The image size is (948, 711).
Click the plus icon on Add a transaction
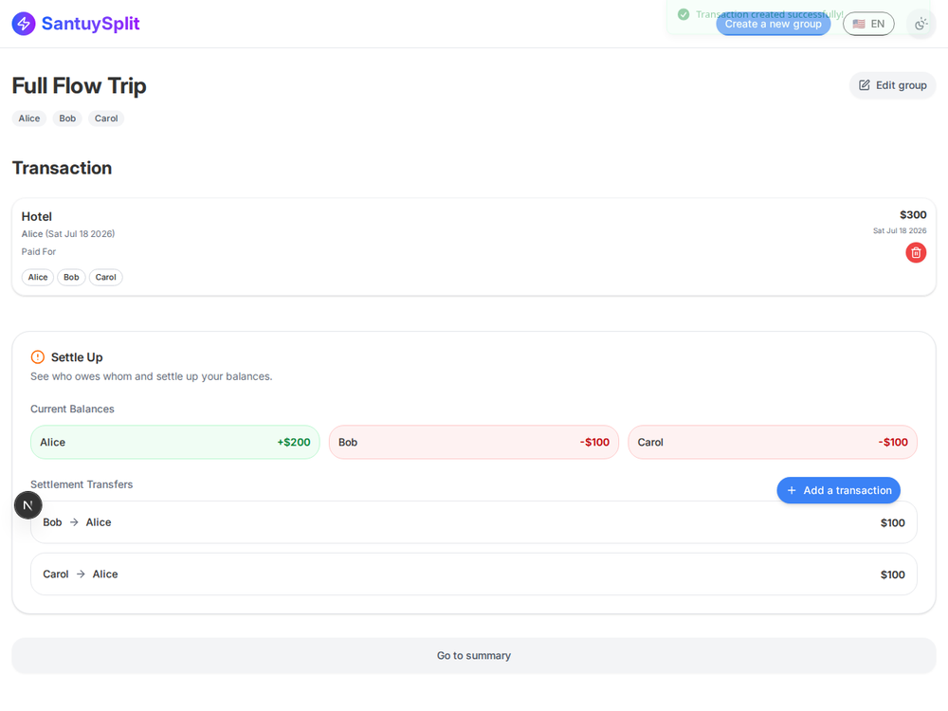[x=792, y=490]
